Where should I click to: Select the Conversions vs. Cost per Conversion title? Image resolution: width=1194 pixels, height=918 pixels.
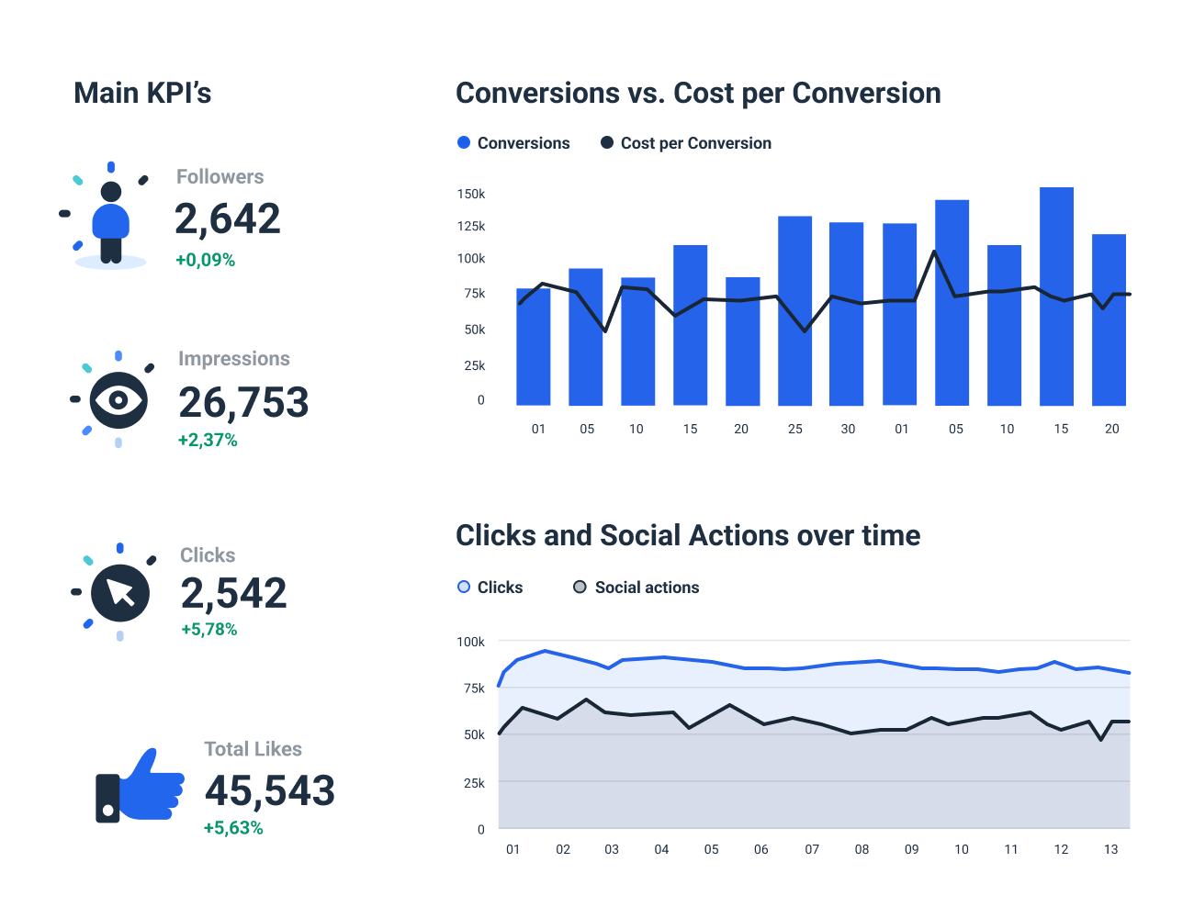point(698,93)
